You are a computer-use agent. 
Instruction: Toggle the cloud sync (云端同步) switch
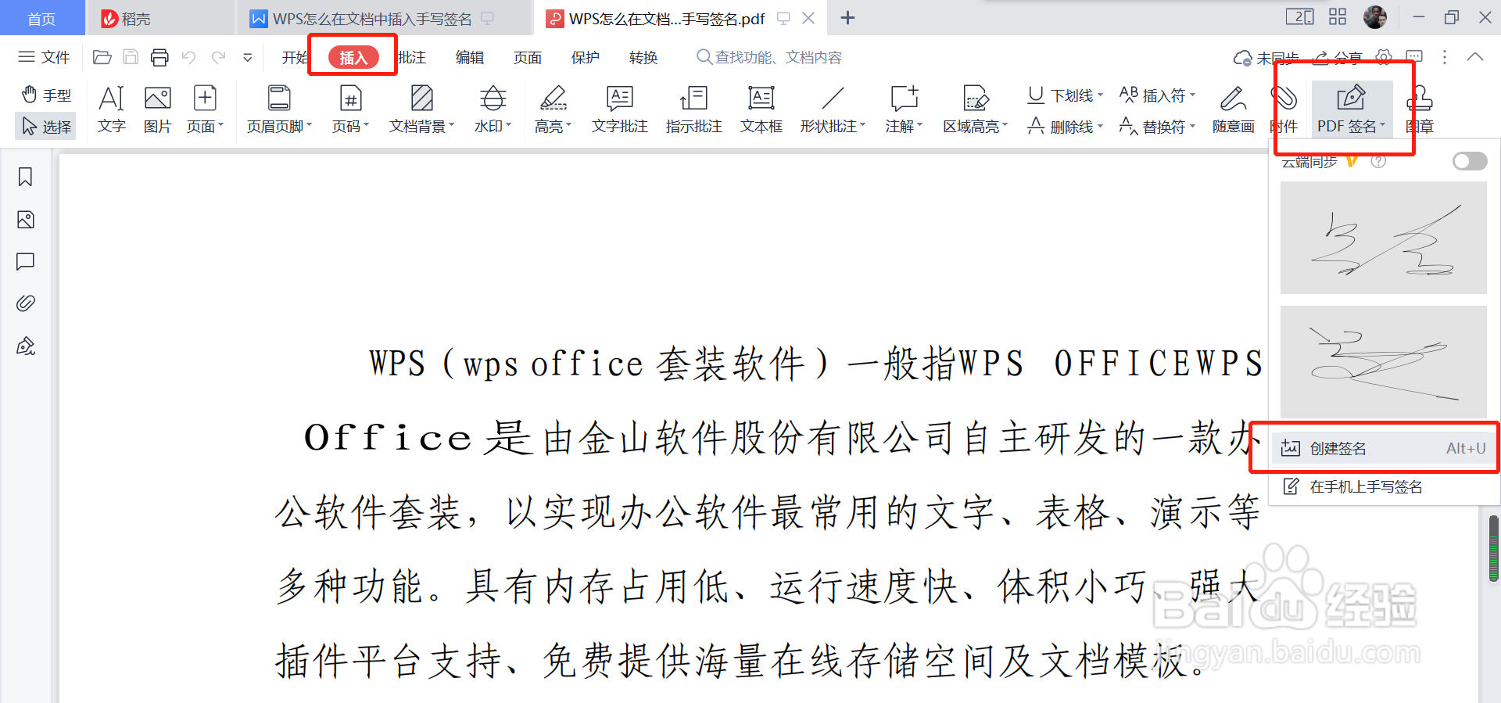coord(1469,161)
